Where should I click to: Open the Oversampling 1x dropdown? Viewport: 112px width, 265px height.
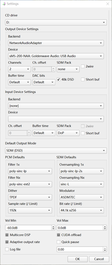(82, 171)
